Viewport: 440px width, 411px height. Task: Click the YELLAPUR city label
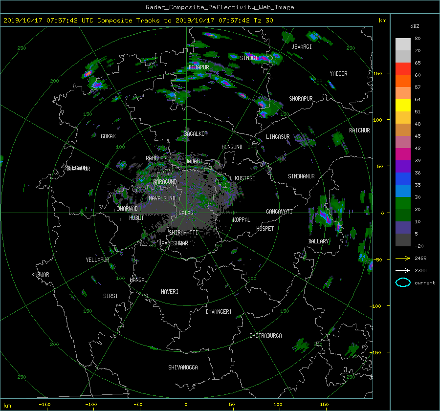point(97,260)
